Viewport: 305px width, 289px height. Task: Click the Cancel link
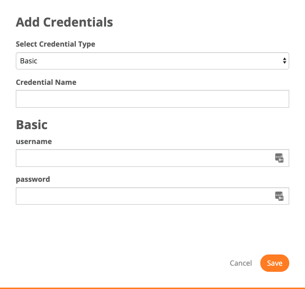(x=241, y=263)
